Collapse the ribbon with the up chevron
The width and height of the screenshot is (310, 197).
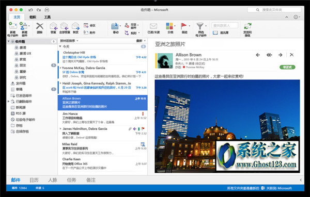[286, 17]
